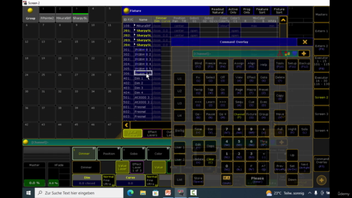Toggle Prvw (F4) in the Command Overlay
This screenshot has width=352, height=198.
coord(222,65)
